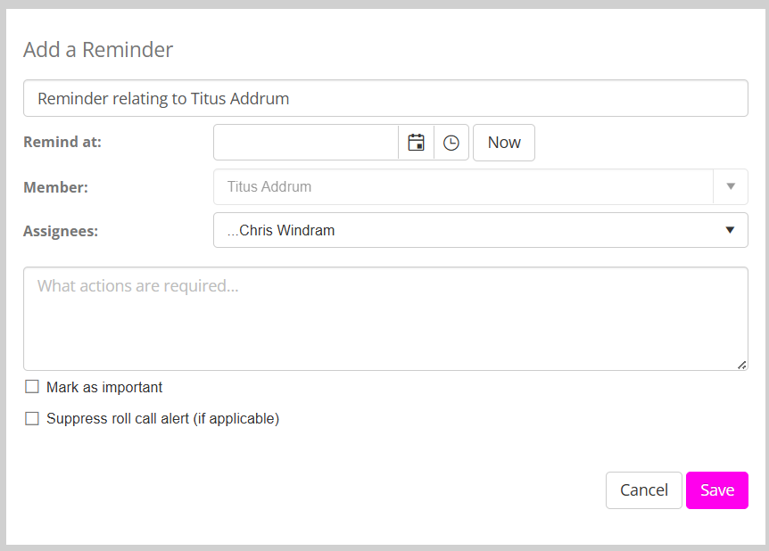Click the 'Remind at:' field label

[62, 142]
